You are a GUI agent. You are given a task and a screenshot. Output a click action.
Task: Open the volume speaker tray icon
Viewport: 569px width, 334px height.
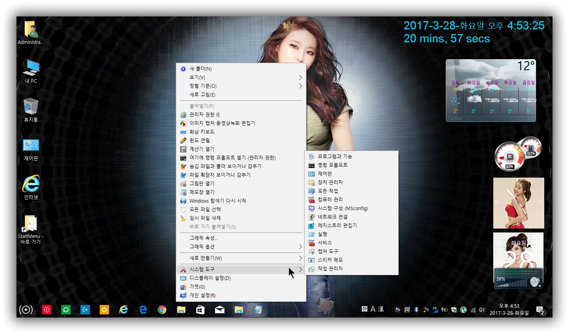pyautogui.click(x=482, y=310)
